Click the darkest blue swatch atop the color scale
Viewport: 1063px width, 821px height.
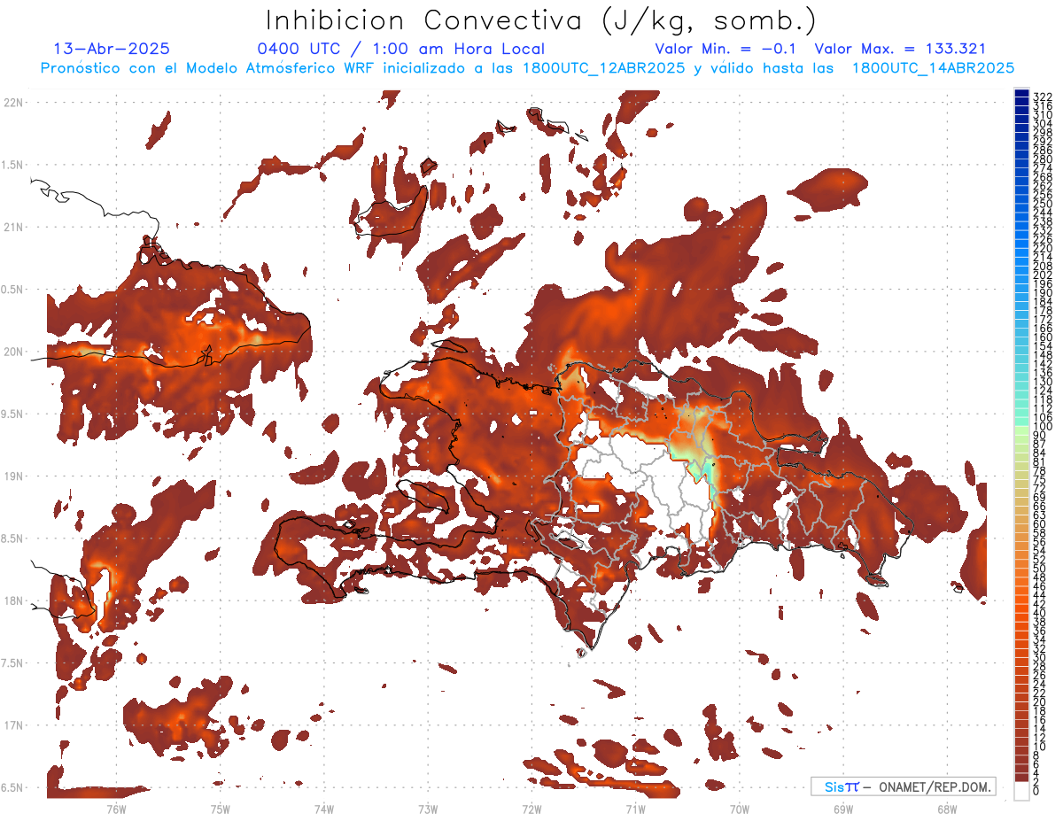pyautogui.click(x=1021, y=94)
